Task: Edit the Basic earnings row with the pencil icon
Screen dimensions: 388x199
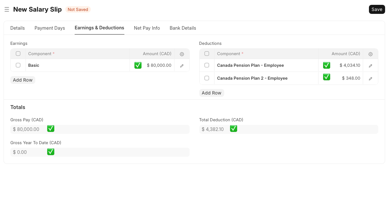Action: point(182,65)
